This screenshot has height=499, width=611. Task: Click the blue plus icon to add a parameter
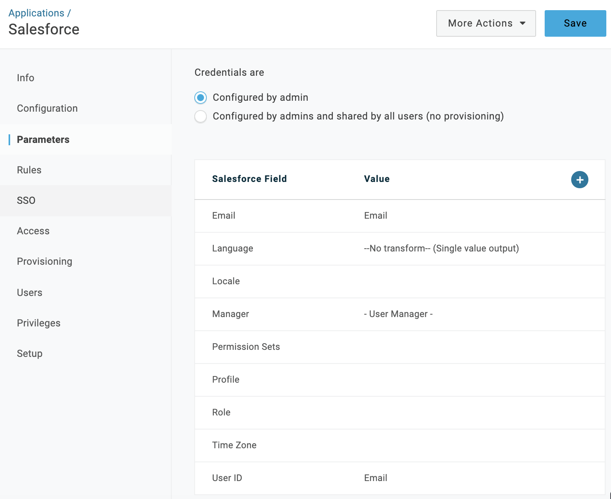[x=579, y=180]
